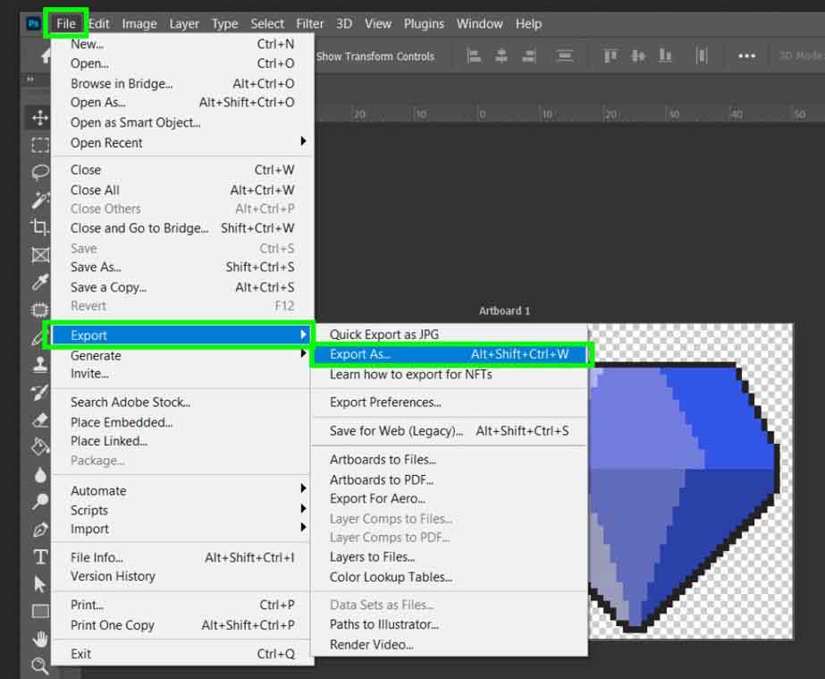Select the Crop tool
The width and height of the screenshot is (825, 679).
(40, 227)
